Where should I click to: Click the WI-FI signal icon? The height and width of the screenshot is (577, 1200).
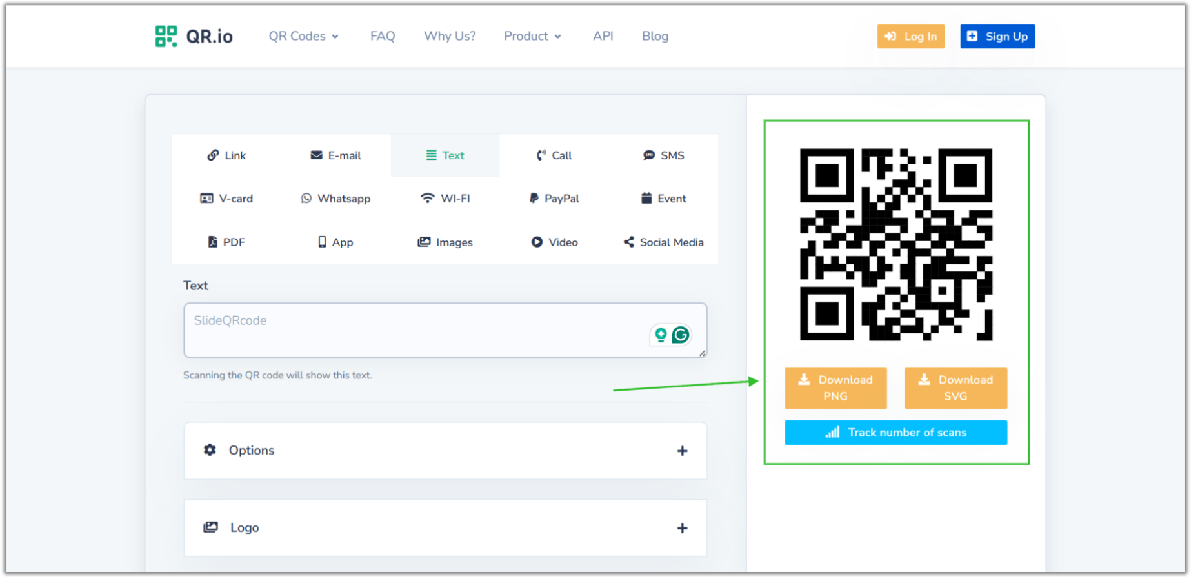point(427,199)
